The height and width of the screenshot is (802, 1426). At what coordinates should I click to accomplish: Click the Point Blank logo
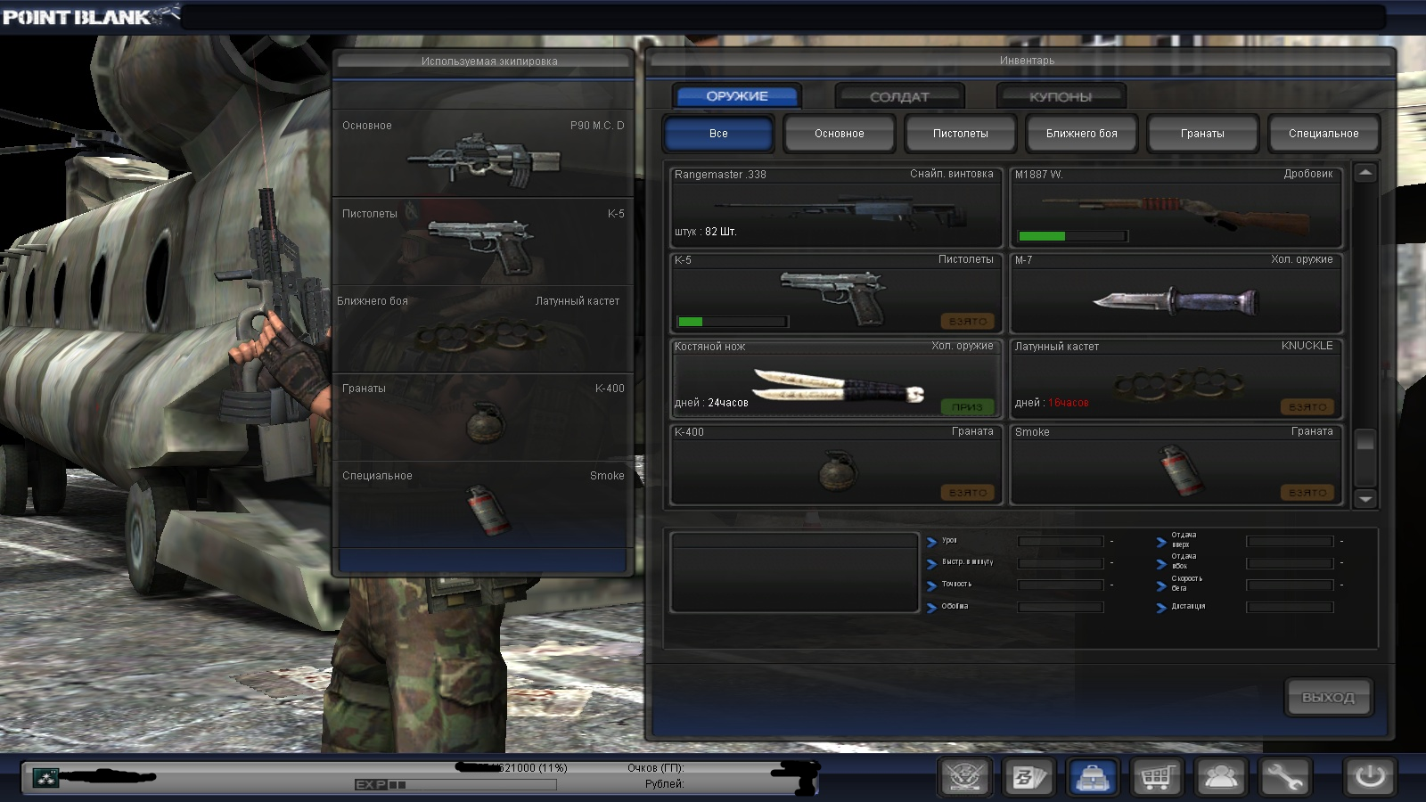tap(90, 16)
